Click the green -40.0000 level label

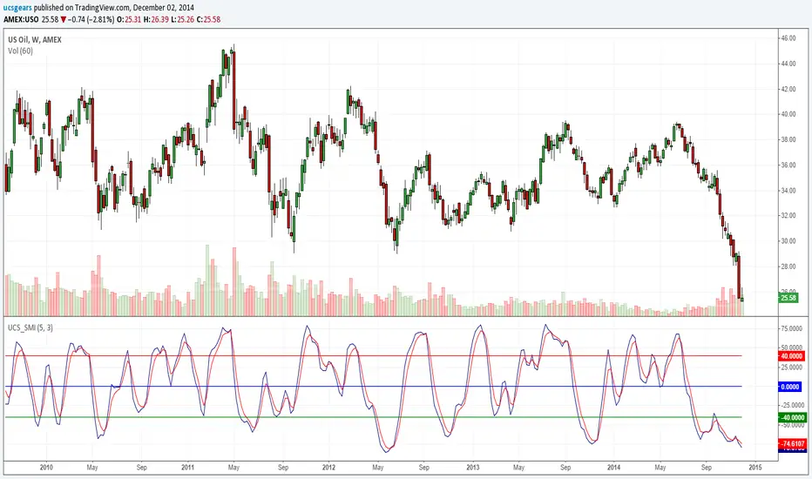(x=792, y=417)
